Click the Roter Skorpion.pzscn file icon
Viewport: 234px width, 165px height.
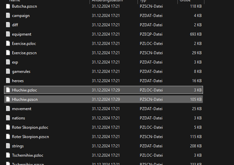[8, 137]
